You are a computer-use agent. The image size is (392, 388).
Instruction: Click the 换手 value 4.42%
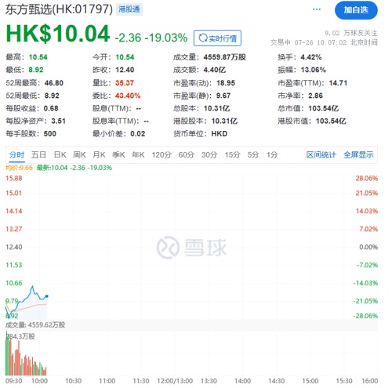(311, 57)
